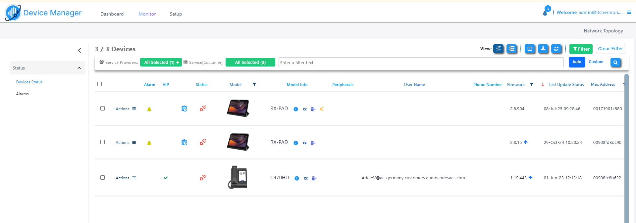Image resolution: width=636 pixels, height=223 pixels.
Task: Click the blue search magnifier button
Action: (x=615, y=62)
